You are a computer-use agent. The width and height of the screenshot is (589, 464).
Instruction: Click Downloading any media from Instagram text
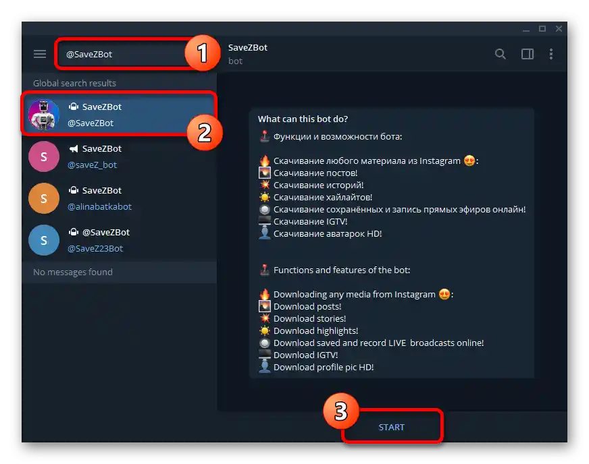pos(354,295)
